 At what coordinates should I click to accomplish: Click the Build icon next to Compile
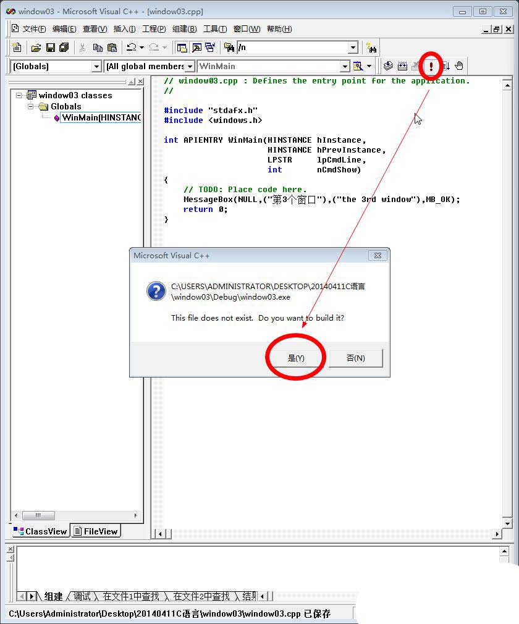click(x=402, y=66)
